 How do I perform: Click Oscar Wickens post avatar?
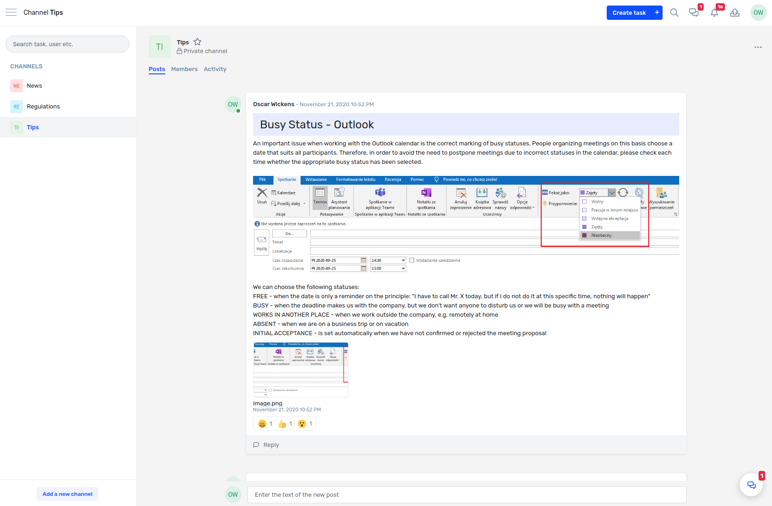click(233, 104)
